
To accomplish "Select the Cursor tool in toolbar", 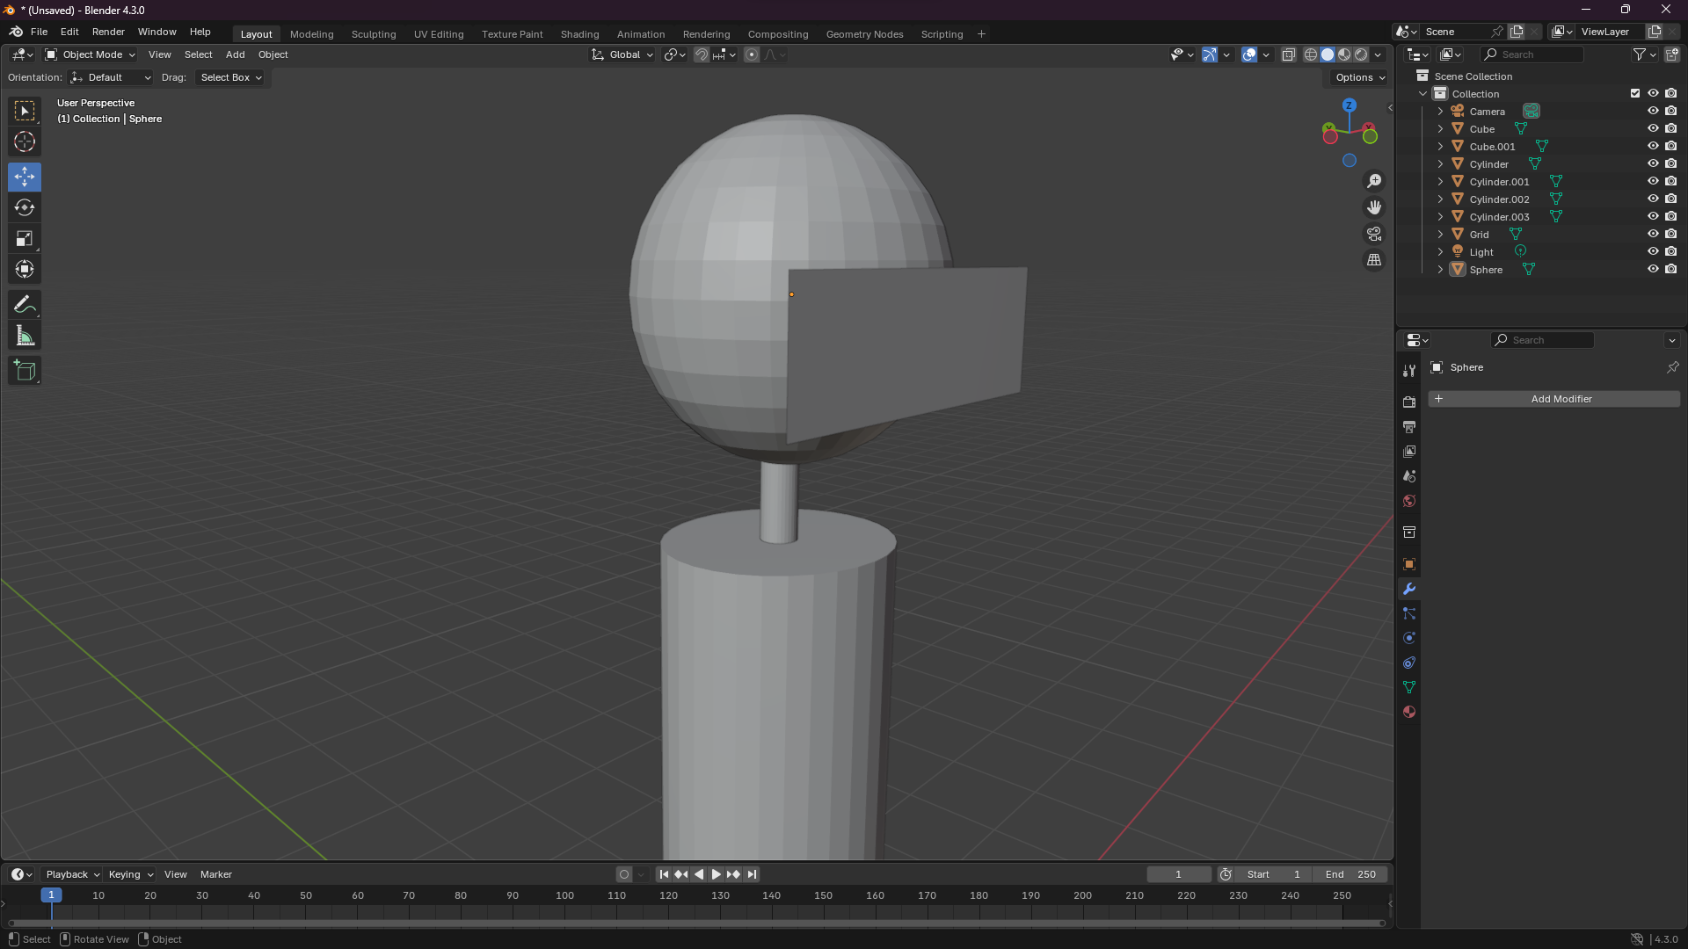I will [x=25, y=141].
